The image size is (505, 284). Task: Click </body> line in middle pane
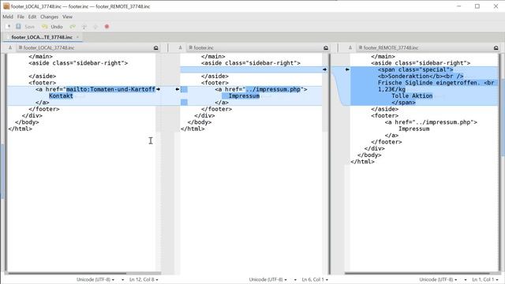(200, 122)
